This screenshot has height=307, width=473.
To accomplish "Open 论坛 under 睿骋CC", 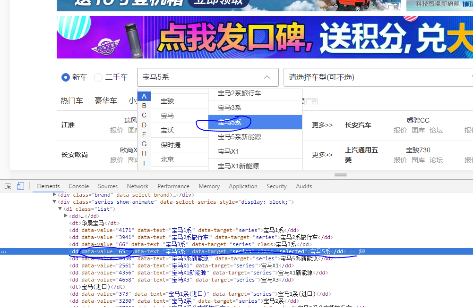I will tap(436, 130).
